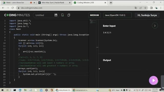Switch to the Meet browser tab
The image size is (164, 92).
(15, 3)
